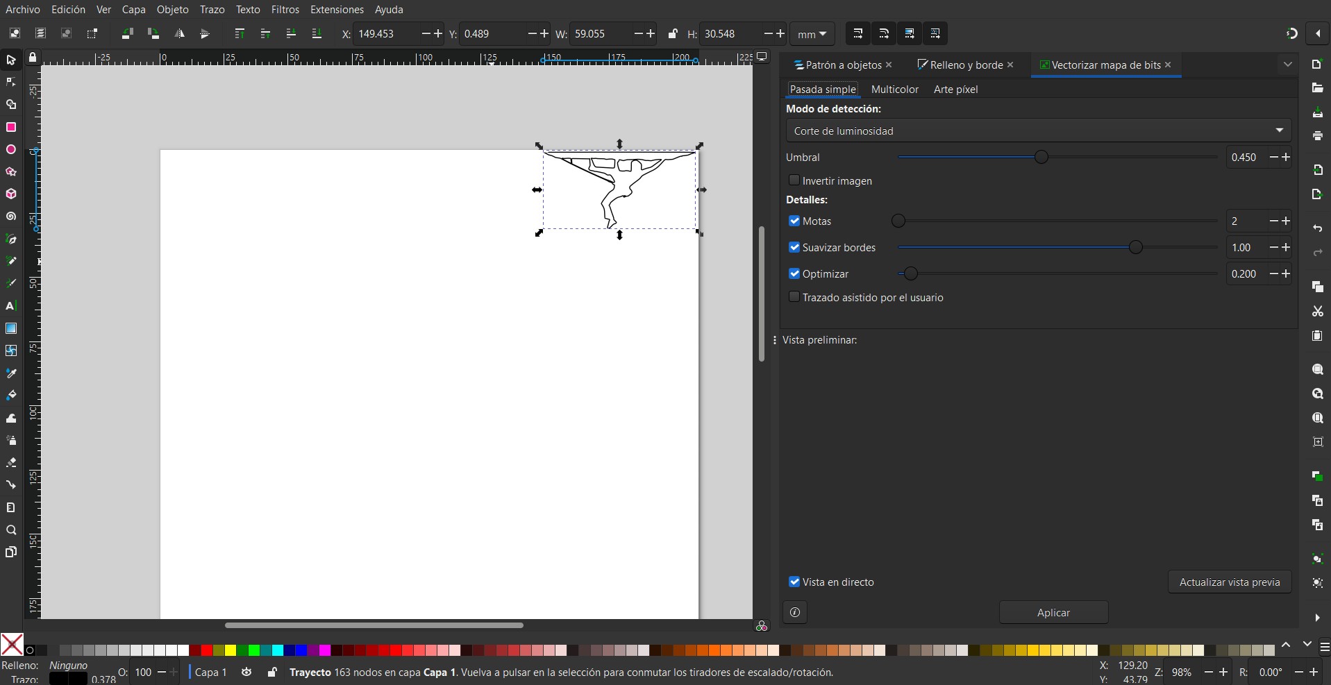Screen dimensions: 1331x685
Task: Select the Ellipse tool
Action: pyautogui.click(x=11, y=149)
